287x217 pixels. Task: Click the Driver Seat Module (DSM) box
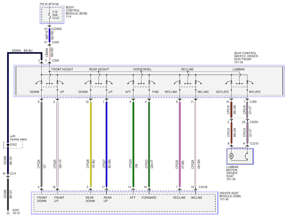124,203
